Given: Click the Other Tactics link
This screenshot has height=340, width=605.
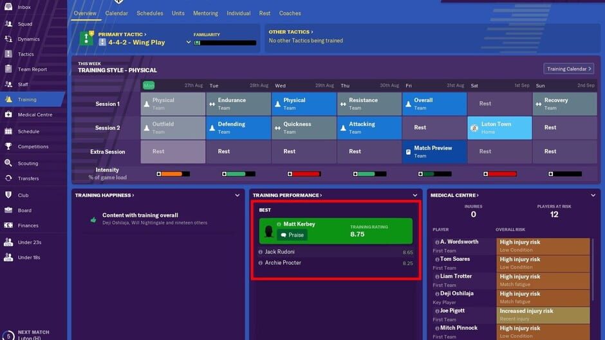Looking at the screenshot, I should [291, 32].
